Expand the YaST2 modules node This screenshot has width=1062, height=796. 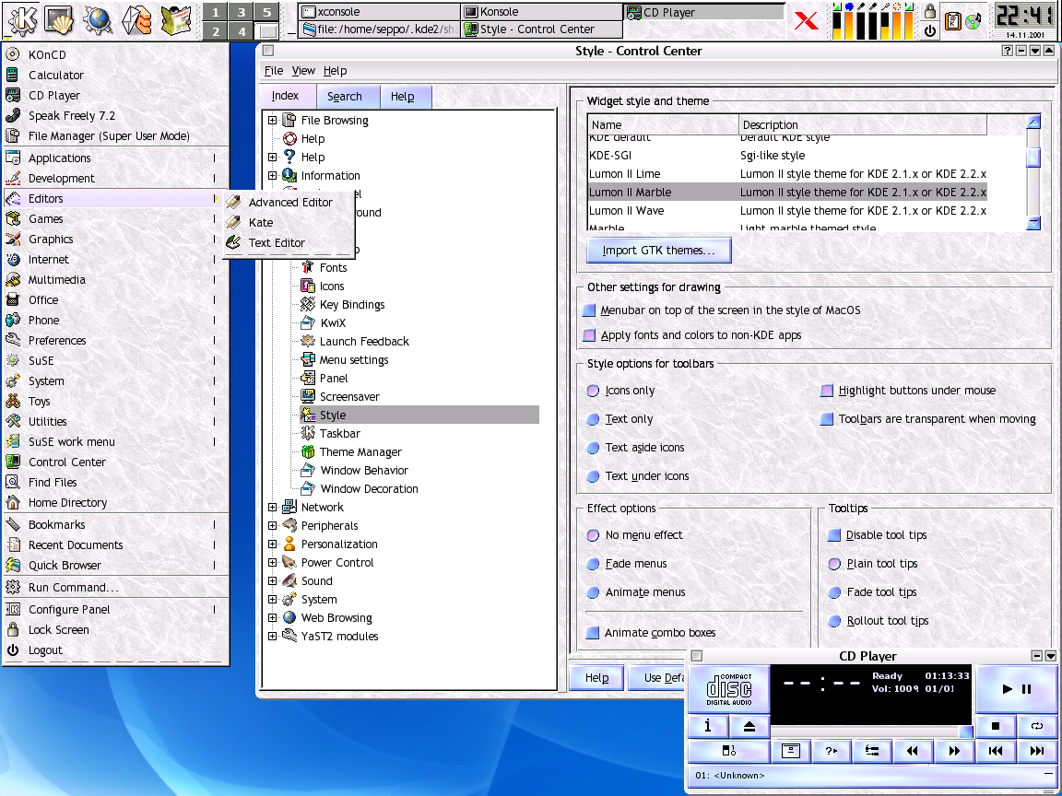(x=272, y=636)
